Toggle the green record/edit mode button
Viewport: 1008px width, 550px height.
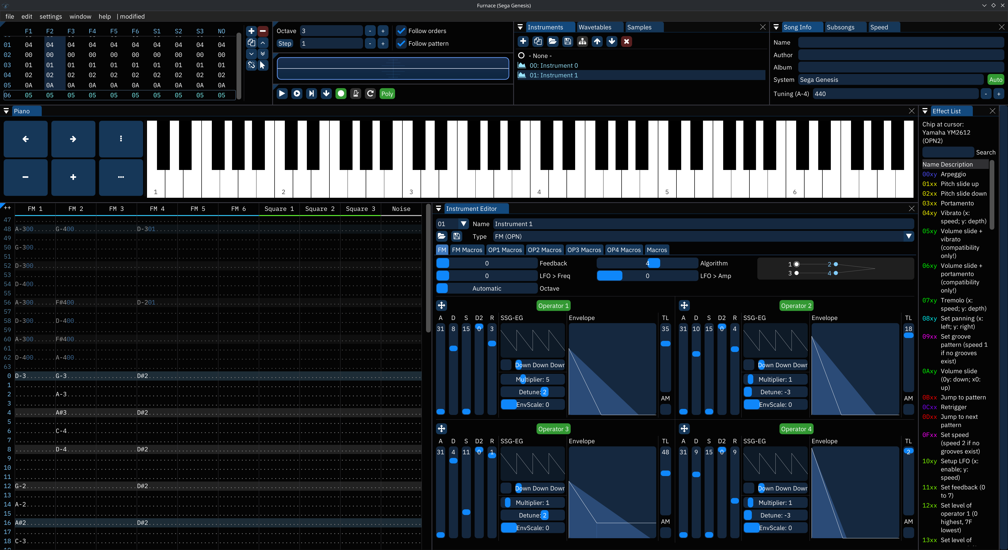(x=341, y=93)
